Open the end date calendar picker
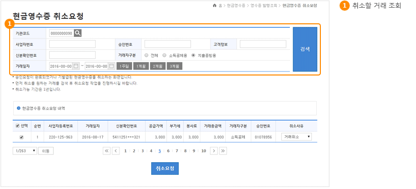 click(111, 66)
